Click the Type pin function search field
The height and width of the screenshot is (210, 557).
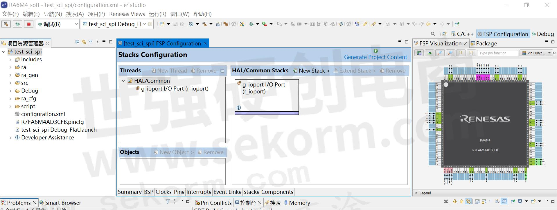tap(497, 53)
